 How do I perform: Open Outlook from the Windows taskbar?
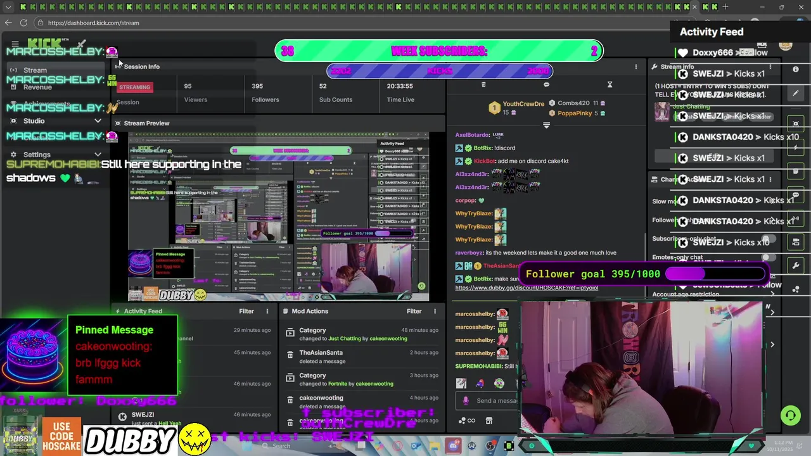pos(416,446)
